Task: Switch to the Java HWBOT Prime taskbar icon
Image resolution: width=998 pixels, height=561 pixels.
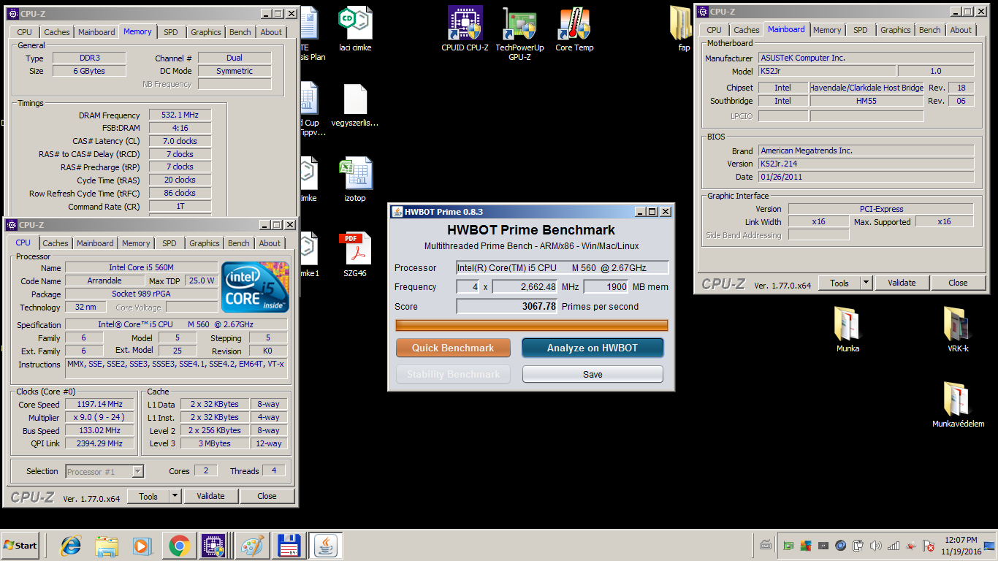Action: (x=326, y=546)
